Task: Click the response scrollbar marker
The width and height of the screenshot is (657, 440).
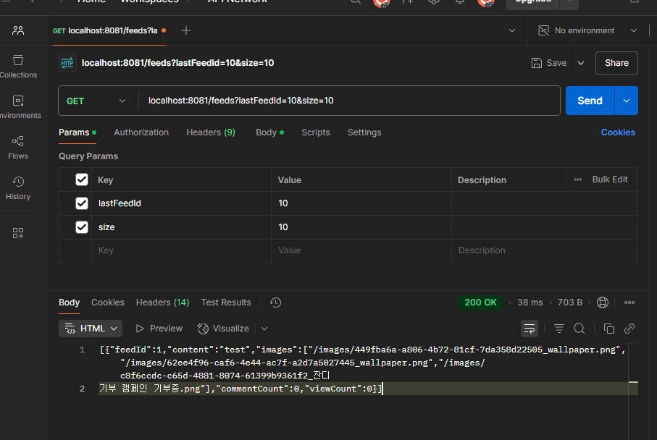Action: 633,382
